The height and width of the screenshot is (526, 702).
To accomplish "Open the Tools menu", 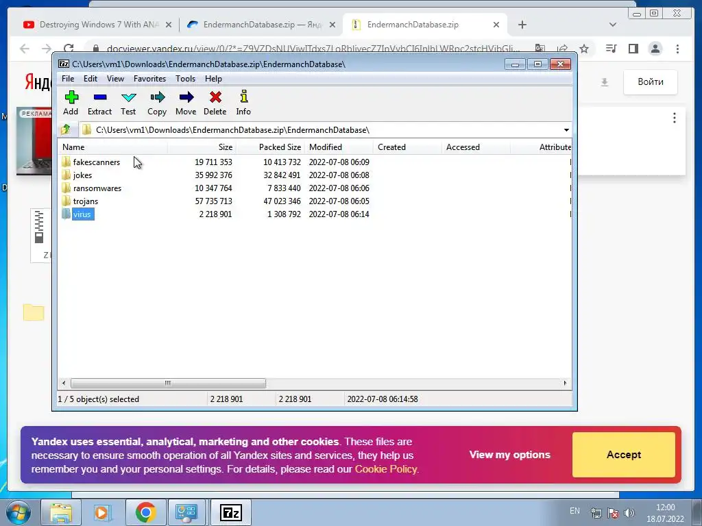I will (185, 79).
